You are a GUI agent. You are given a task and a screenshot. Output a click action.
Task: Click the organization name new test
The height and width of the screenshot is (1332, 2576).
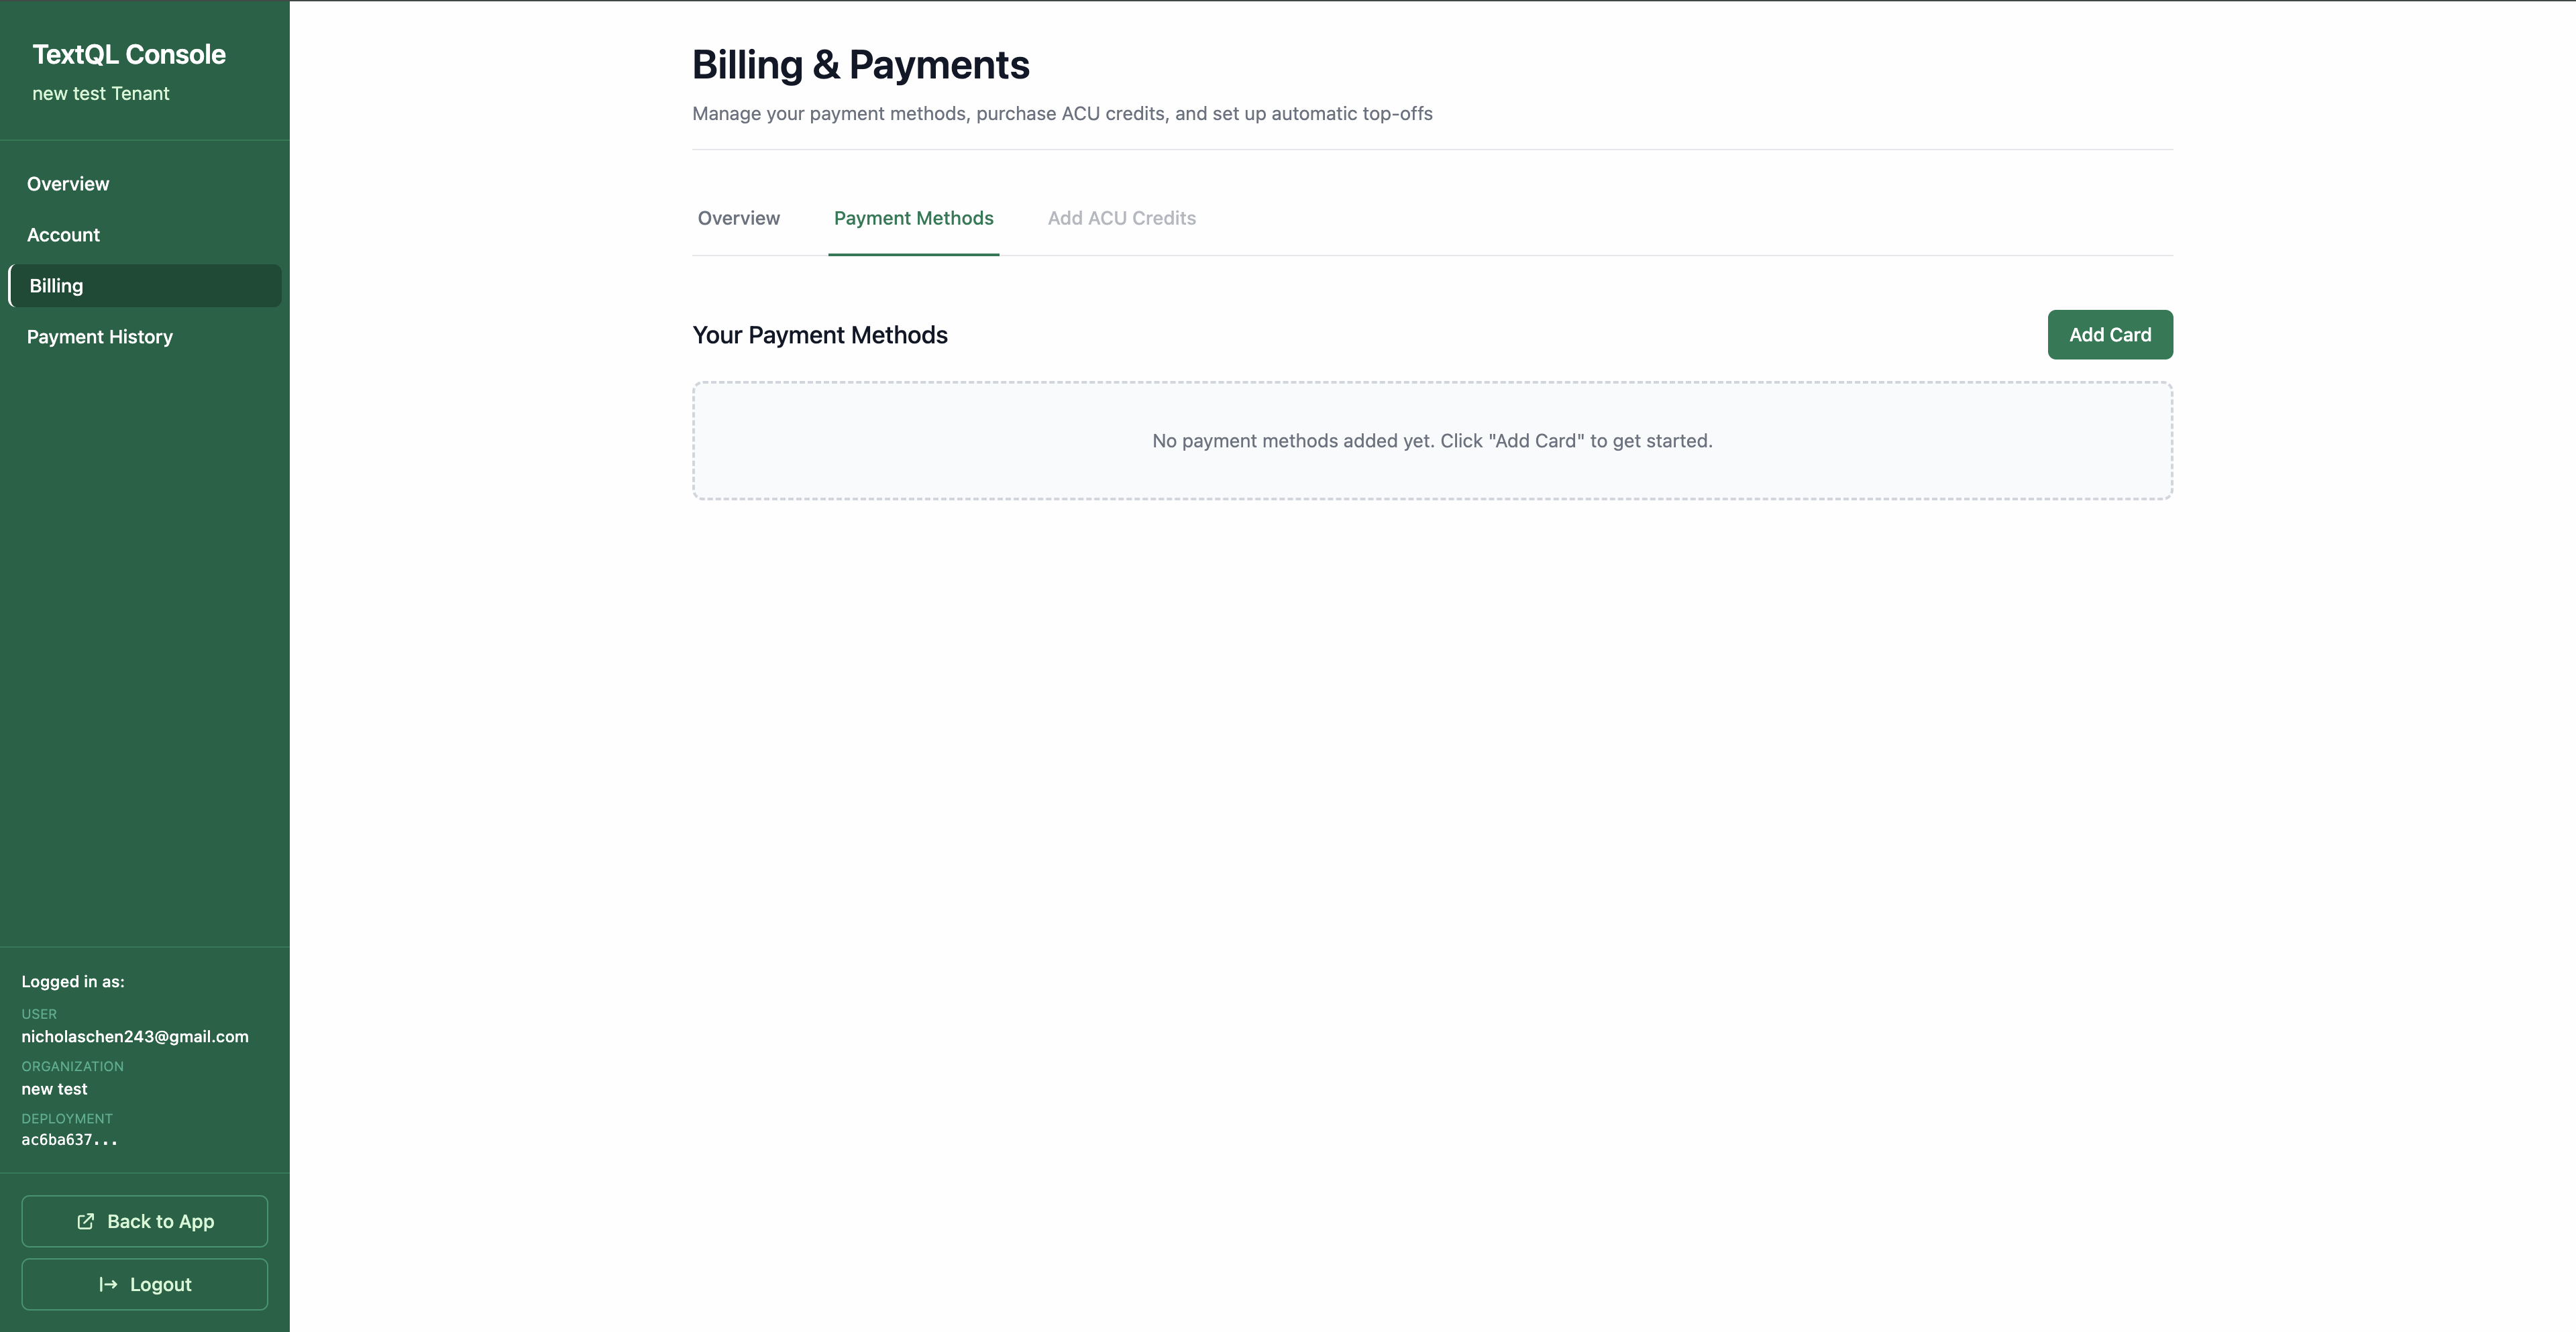click(55, 1089)
